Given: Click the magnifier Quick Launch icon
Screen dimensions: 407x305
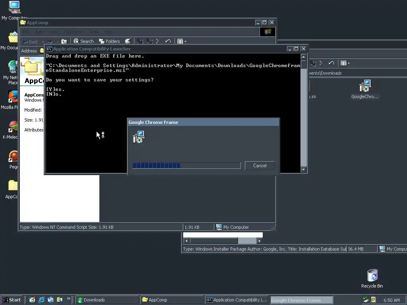Looking at the screenshot, I should 60,300.
